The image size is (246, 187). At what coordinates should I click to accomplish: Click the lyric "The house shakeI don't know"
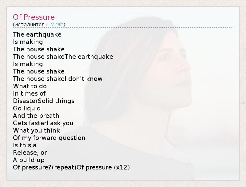(58, 79)
